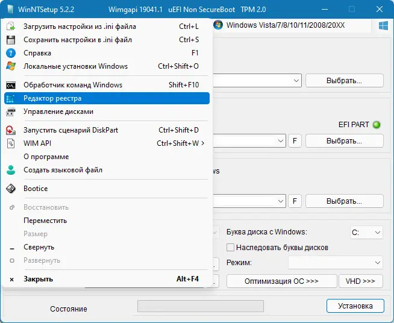Click Выбрать... button below EFI PART
Screen dimensions: 394x323
point(345,141)
